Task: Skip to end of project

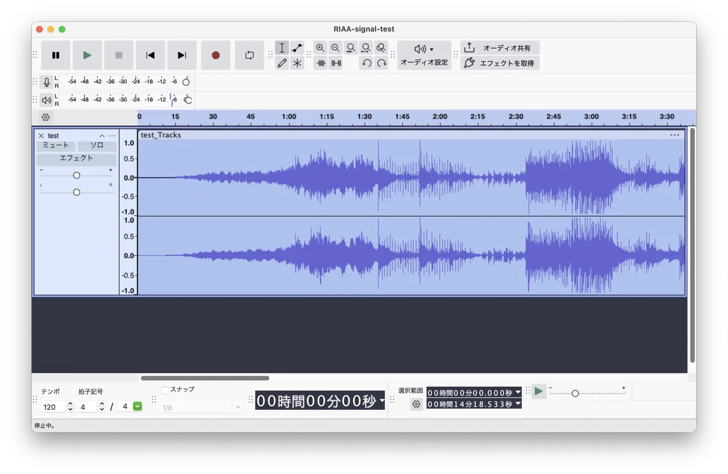Action: point(182,55)
